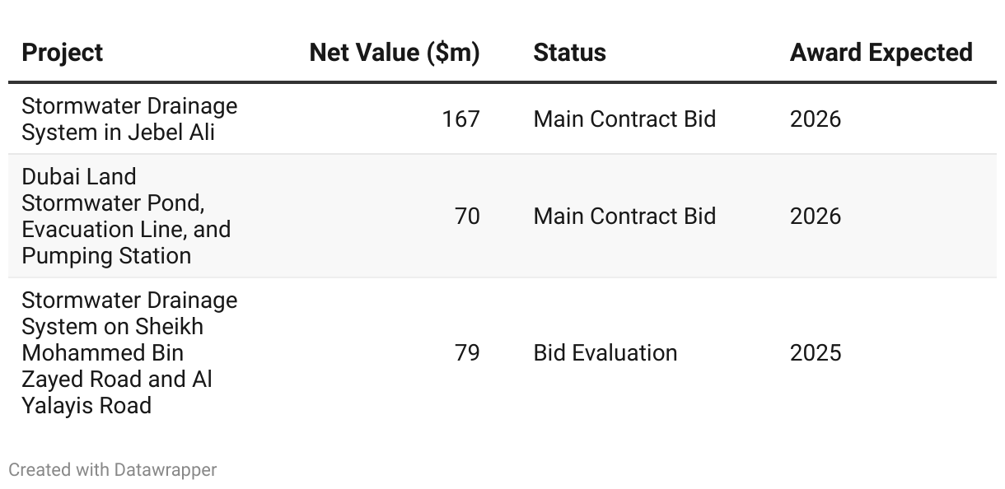The width and height of the screenshot is (1005, 489).
Task: Click the 'Yalayis Road' text line
Action: pos(86,405)
